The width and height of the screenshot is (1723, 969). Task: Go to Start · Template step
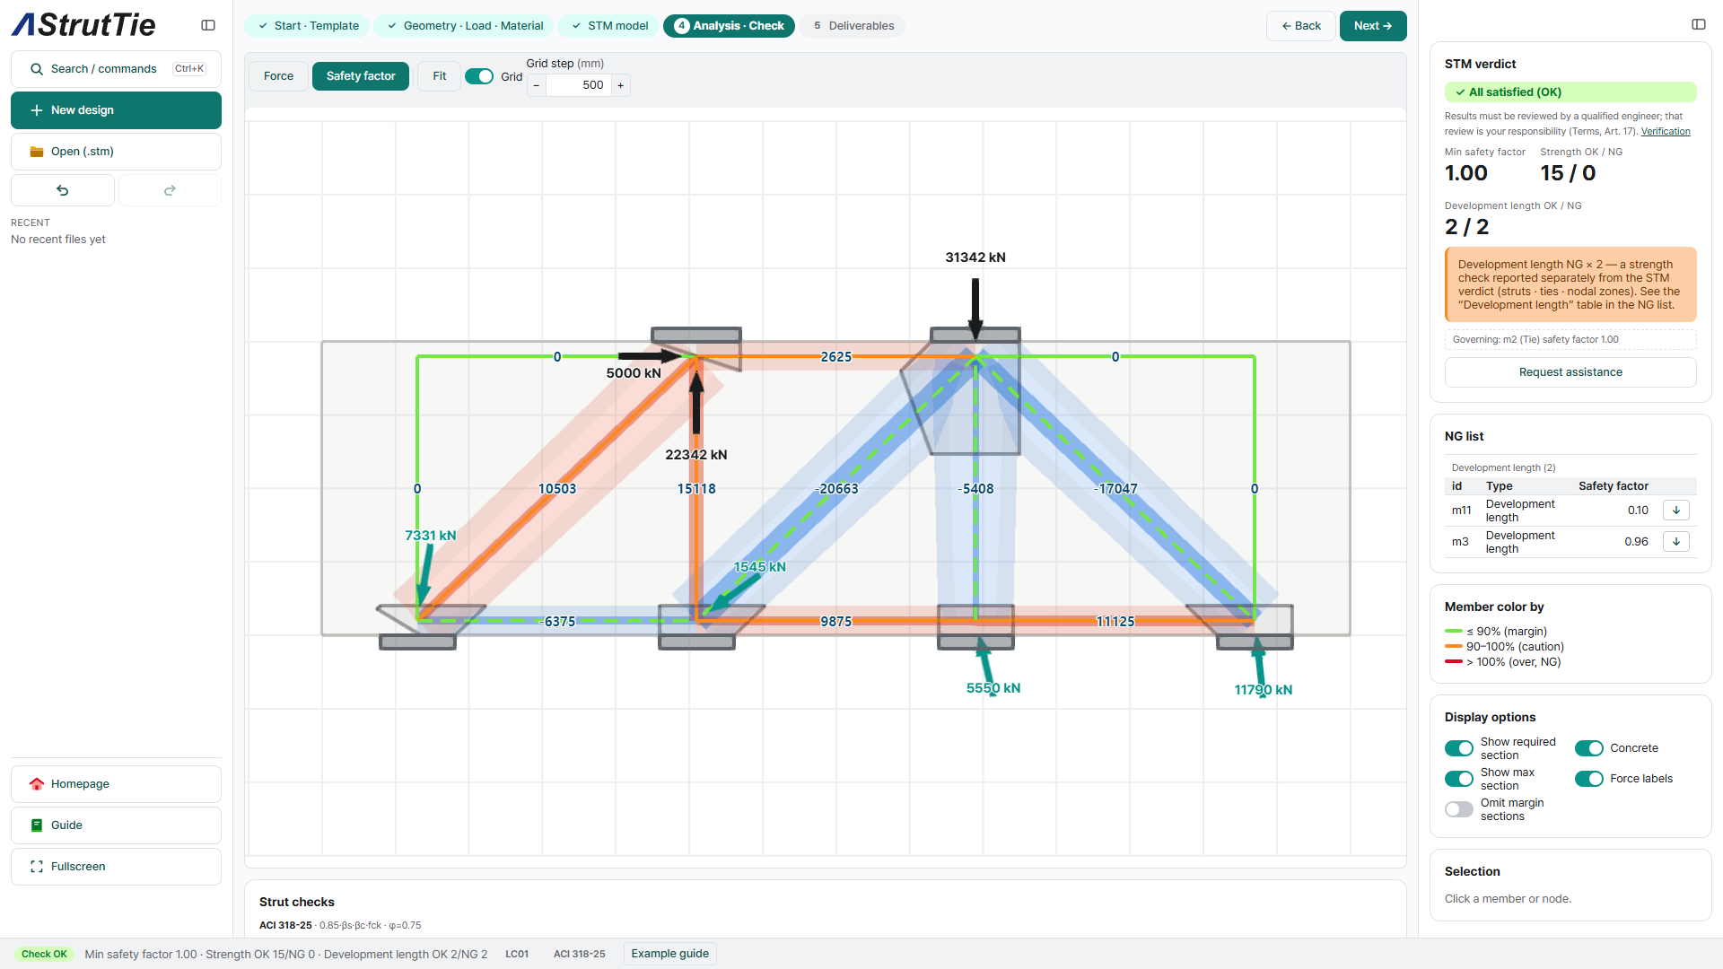point(307,26)
